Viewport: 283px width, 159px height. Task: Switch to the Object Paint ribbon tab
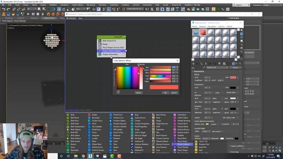coord(49,18)
